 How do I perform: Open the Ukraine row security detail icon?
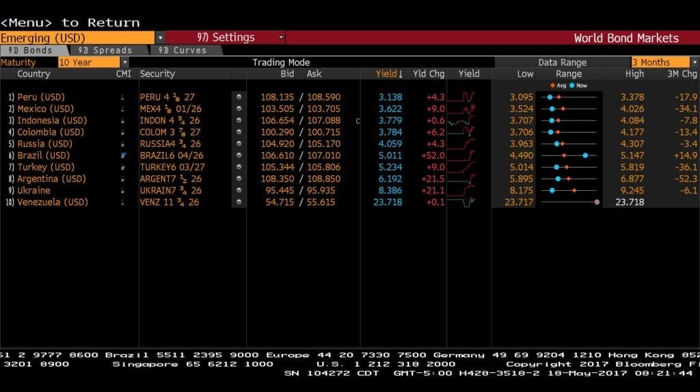tap(239, 190)
